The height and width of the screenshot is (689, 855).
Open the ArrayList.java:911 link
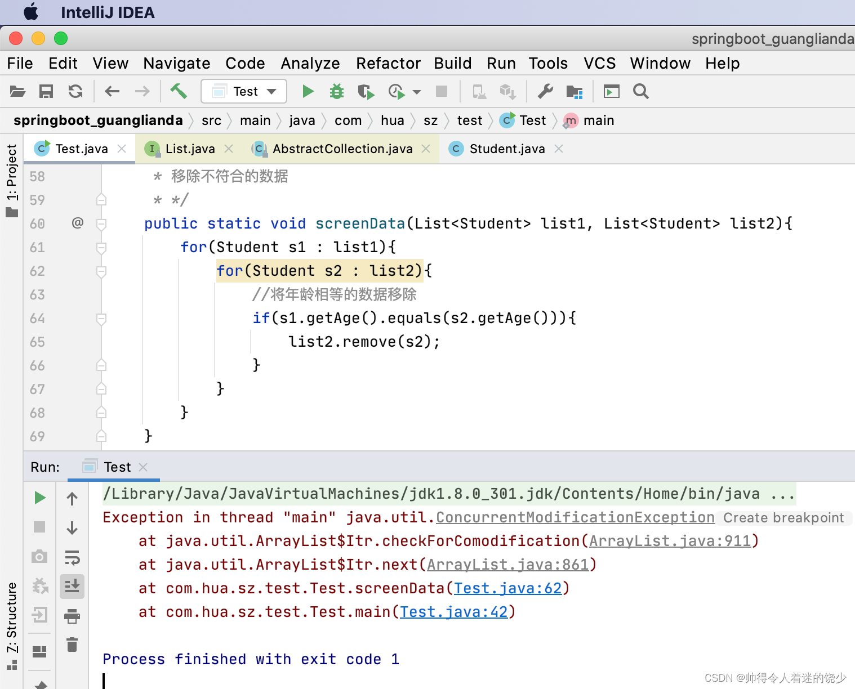tap(670, 541)
